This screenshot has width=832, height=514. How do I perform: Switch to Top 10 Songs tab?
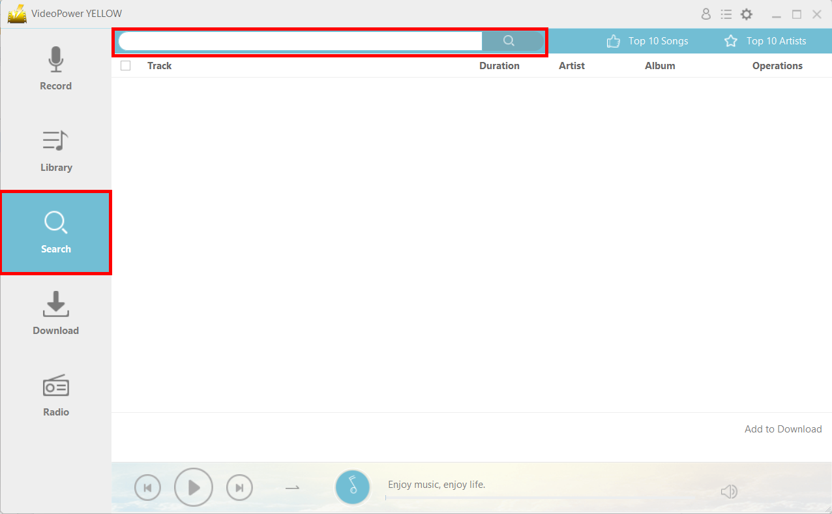point(647,40)
